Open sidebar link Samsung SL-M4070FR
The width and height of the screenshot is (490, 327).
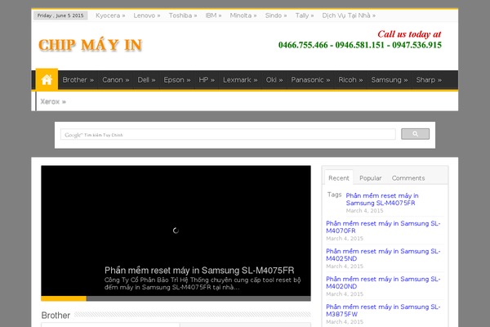coord(383,227)
